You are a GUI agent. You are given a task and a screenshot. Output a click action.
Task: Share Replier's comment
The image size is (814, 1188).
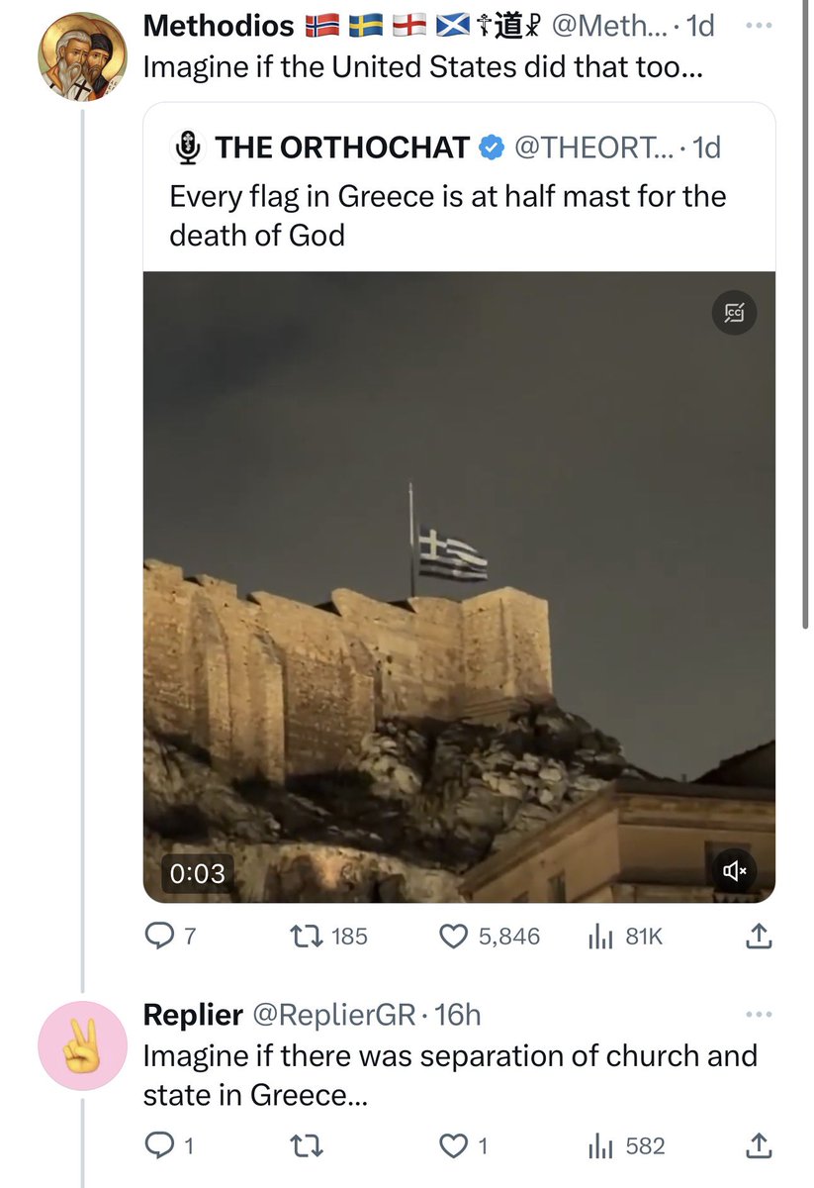pyautogui.click(x=756, y=1146)
